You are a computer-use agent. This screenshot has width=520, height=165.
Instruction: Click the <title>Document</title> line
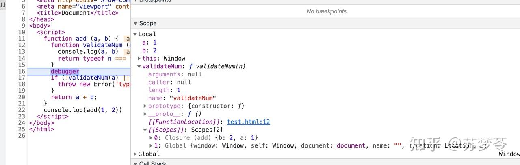click(77, 13)
